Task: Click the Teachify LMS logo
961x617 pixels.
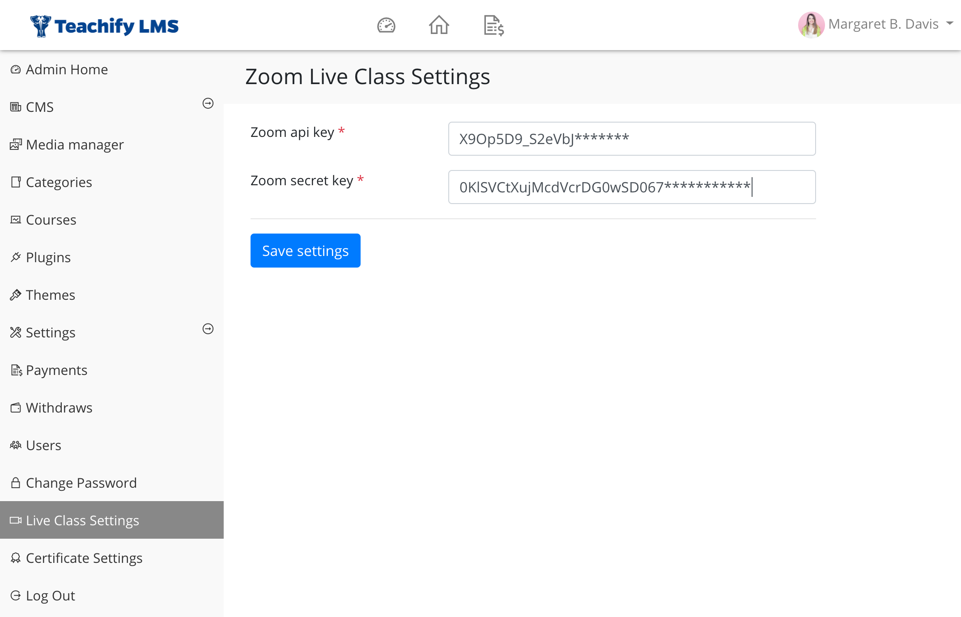Action: 104,26
